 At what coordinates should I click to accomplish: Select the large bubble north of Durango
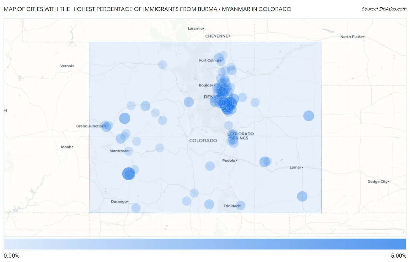[129, 174]
